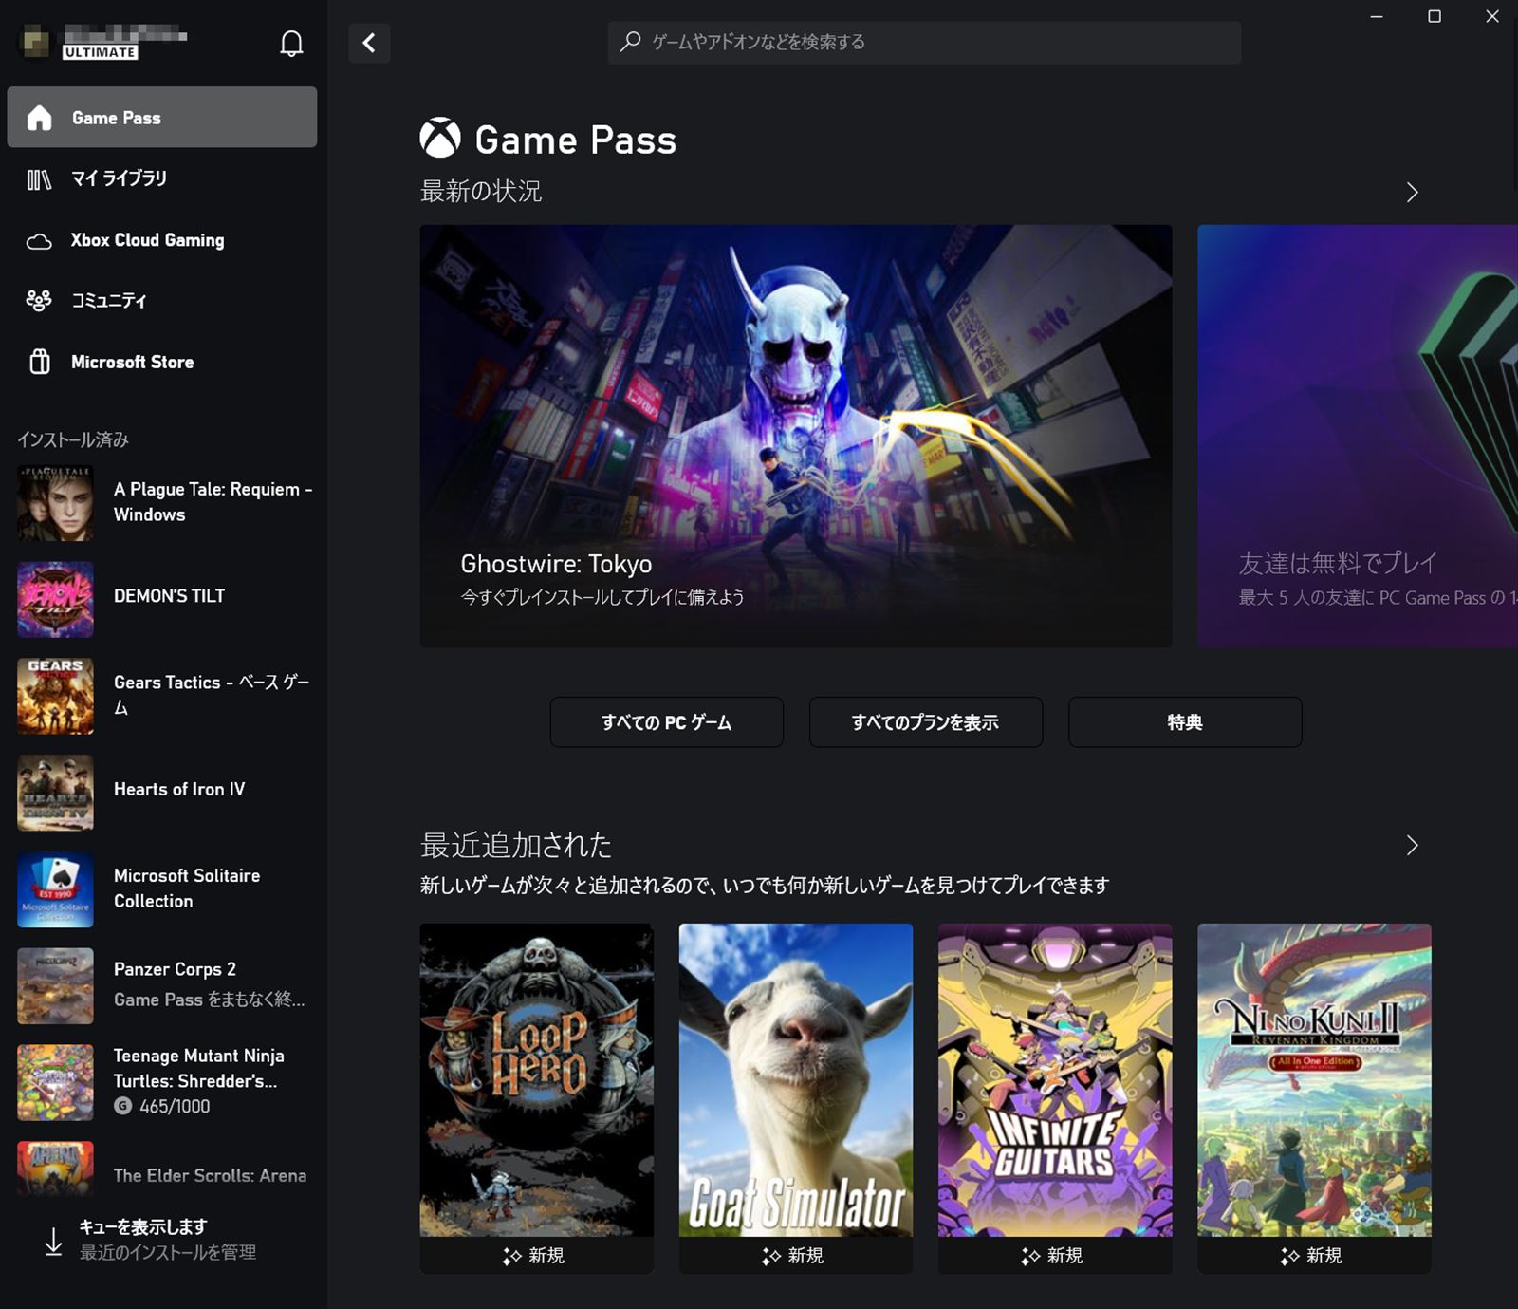Open the Loop Hero game cover

(537, 1080)
